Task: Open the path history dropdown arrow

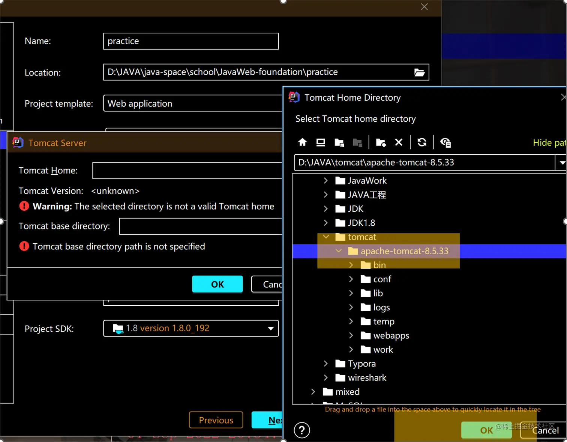Action: click(561, 163)
